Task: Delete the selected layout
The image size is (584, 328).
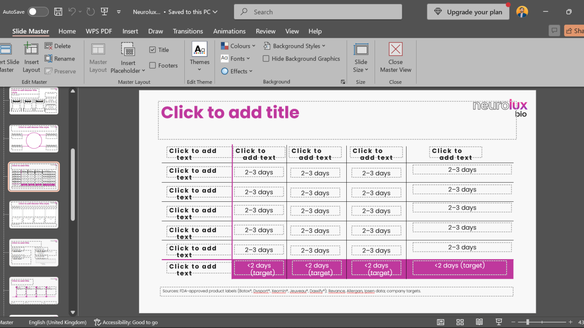Action: pyautogui.click(x=58, y=46)
